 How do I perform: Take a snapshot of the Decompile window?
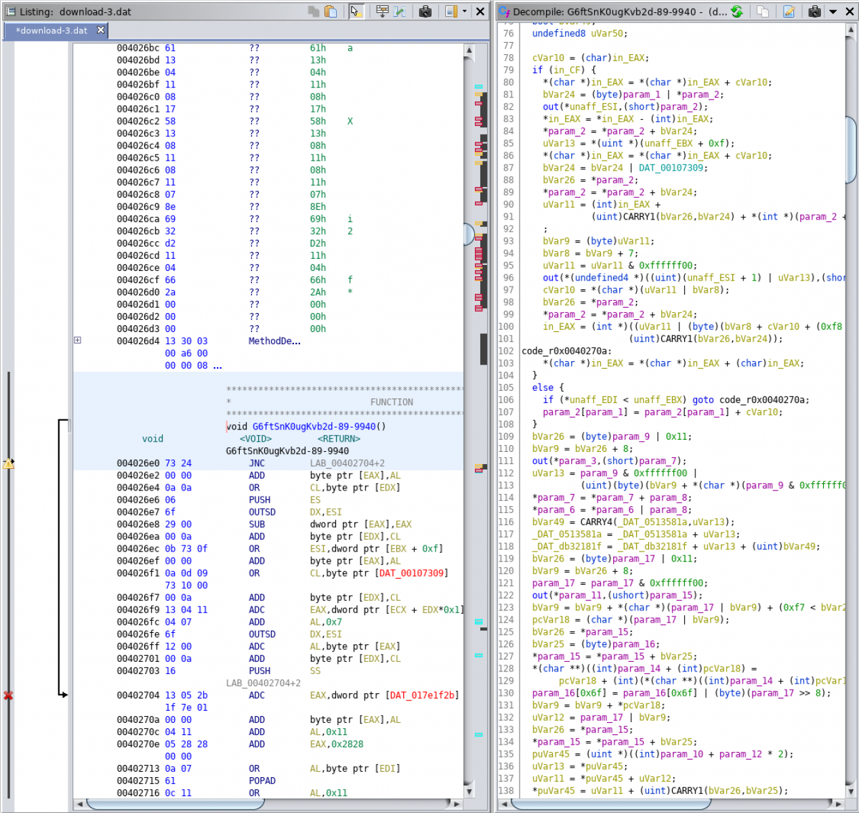[814, 12]
